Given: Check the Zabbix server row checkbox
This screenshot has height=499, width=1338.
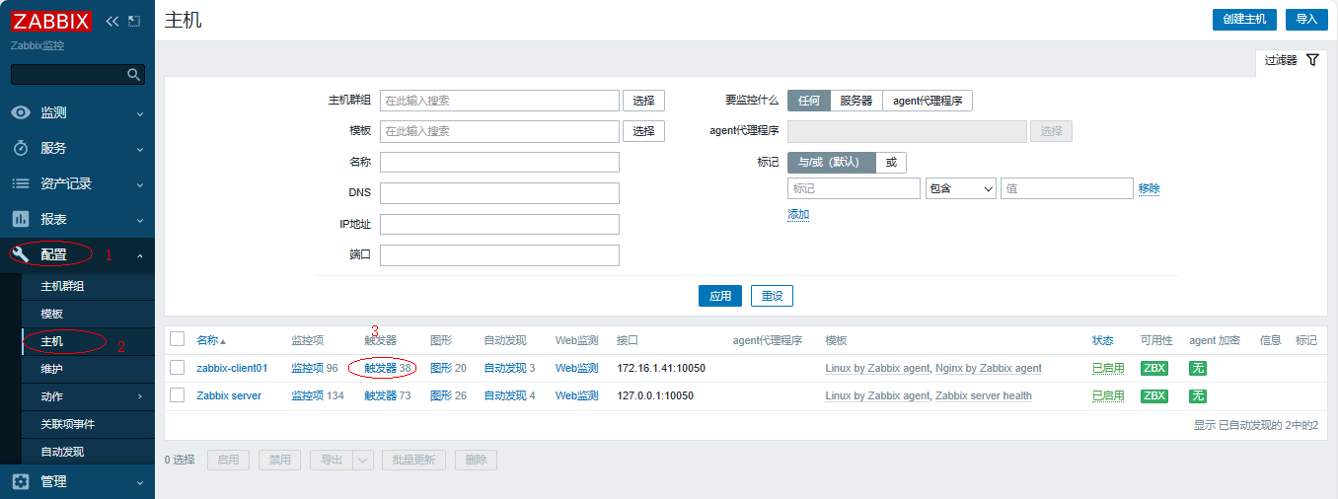Looking at the screenshot, I should [178, 395].
